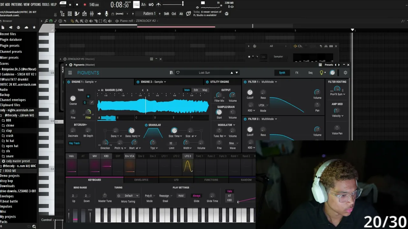
Task: Open the Pigments lightbulb sound design tips
Action: 322,73
